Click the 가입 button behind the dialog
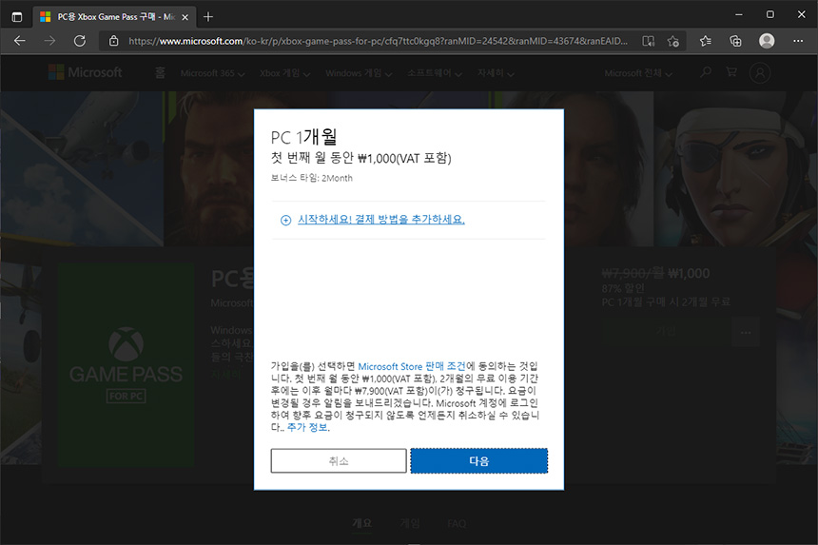The height and width of the screenshot is (545, 818). click(666, 332)
